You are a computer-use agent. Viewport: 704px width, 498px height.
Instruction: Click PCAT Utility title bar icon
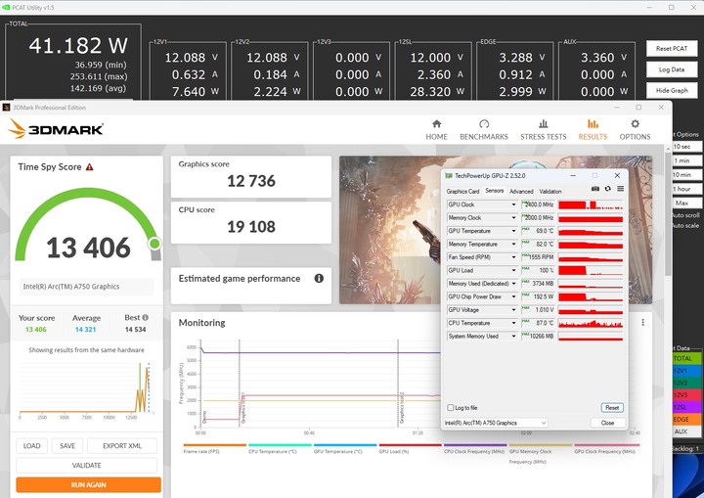(6, 7)
